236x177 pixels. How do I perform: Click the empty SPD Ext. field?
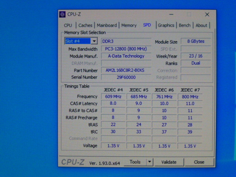coord(196,49)
